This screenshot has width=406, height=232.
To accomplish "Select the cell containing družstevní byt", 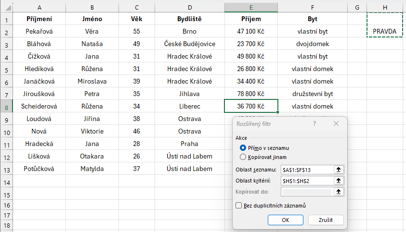I will [x=313, y=94].
